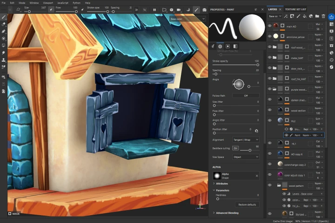Toggle visibility of metal_MAT folder
Viewport: 335px width, 223px height.
pyautogui.click(x=269, y=57)
